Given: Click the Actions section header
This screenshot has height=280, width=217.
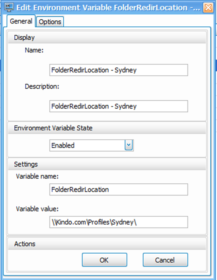Looking at the screenshot, I should click(x=107, y=244).
